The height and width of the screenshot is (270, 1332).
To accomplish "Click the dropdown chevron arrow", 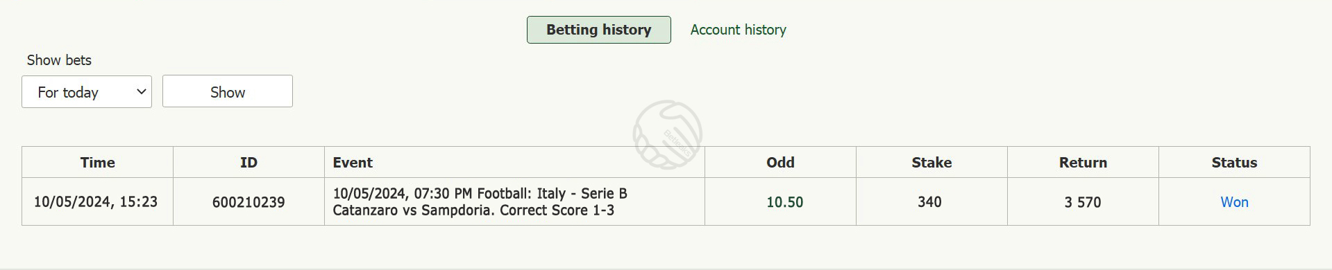I will pyautogui.click(x=141, y=91).
